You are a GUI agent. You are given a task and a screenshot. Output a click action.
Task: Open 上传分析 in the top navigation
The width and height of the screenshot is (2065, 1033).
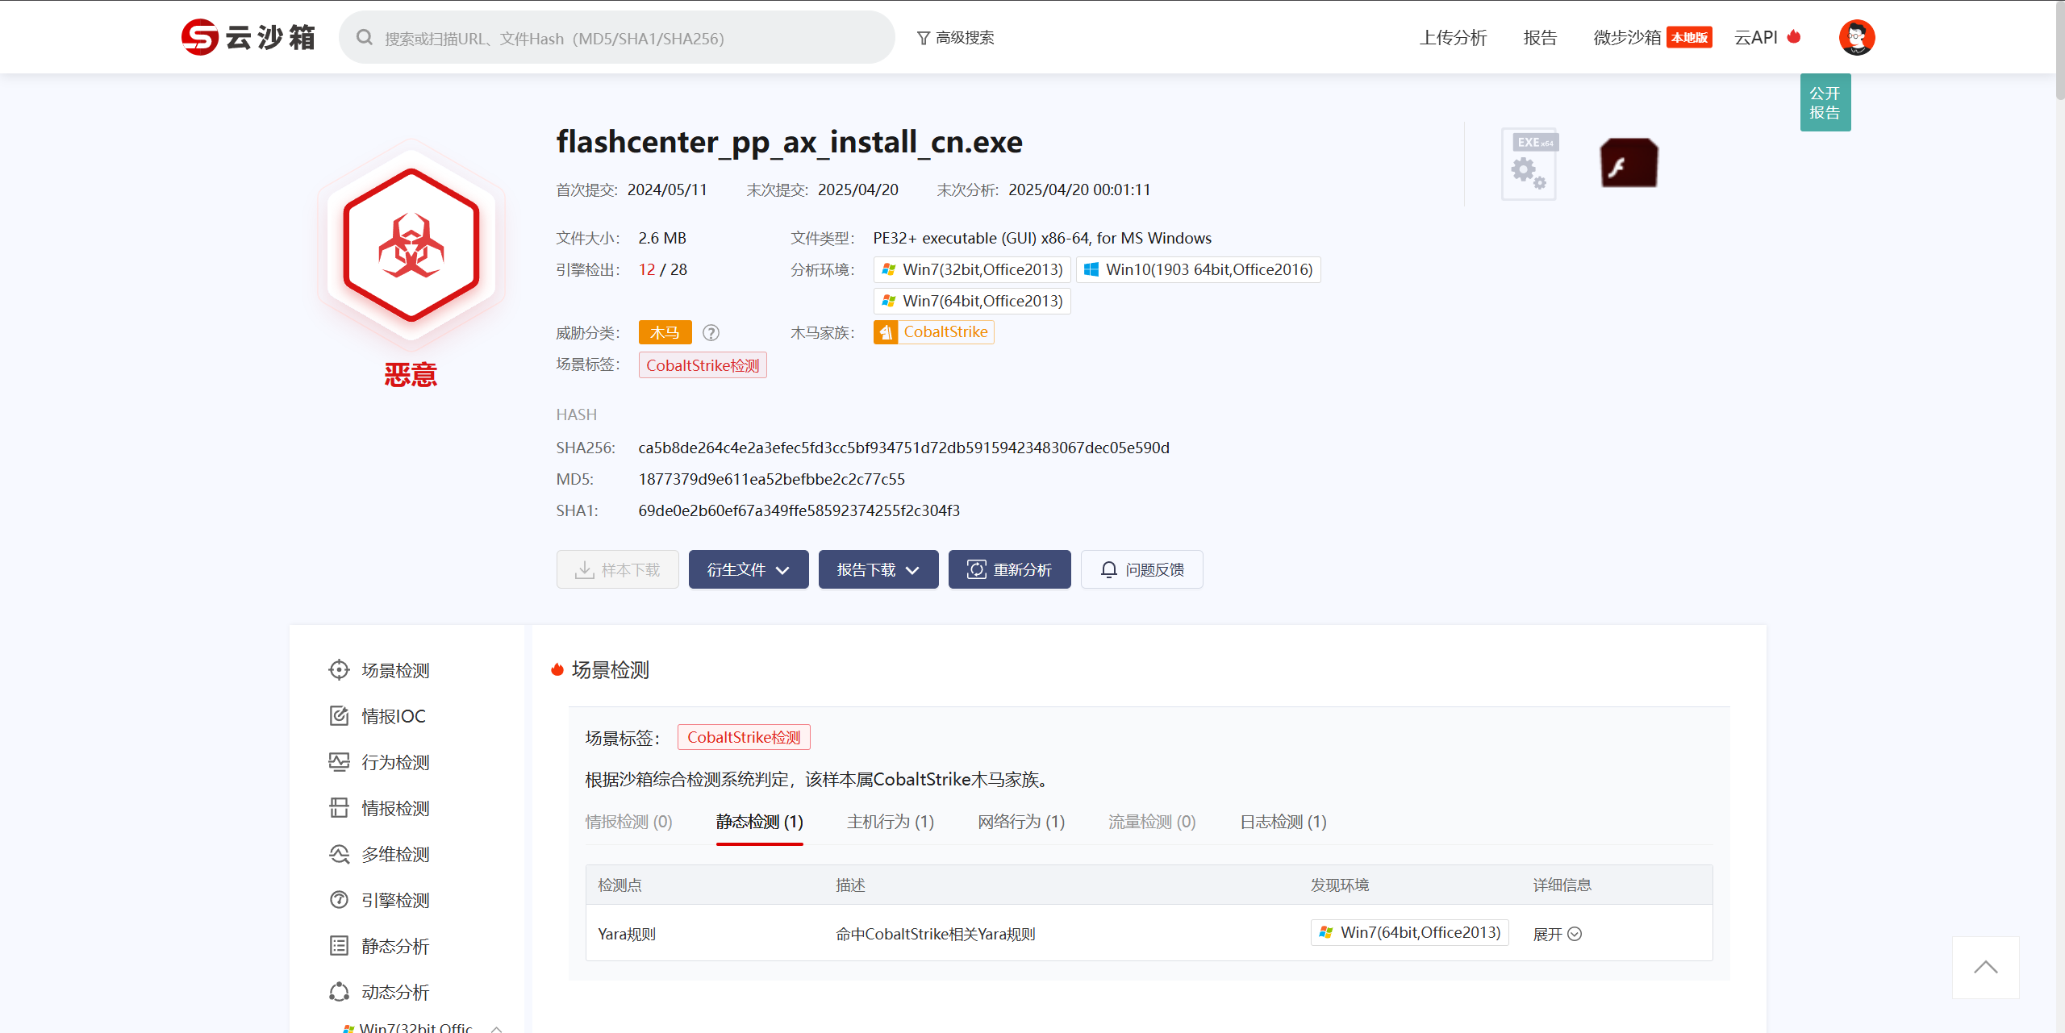[1453, 37]
